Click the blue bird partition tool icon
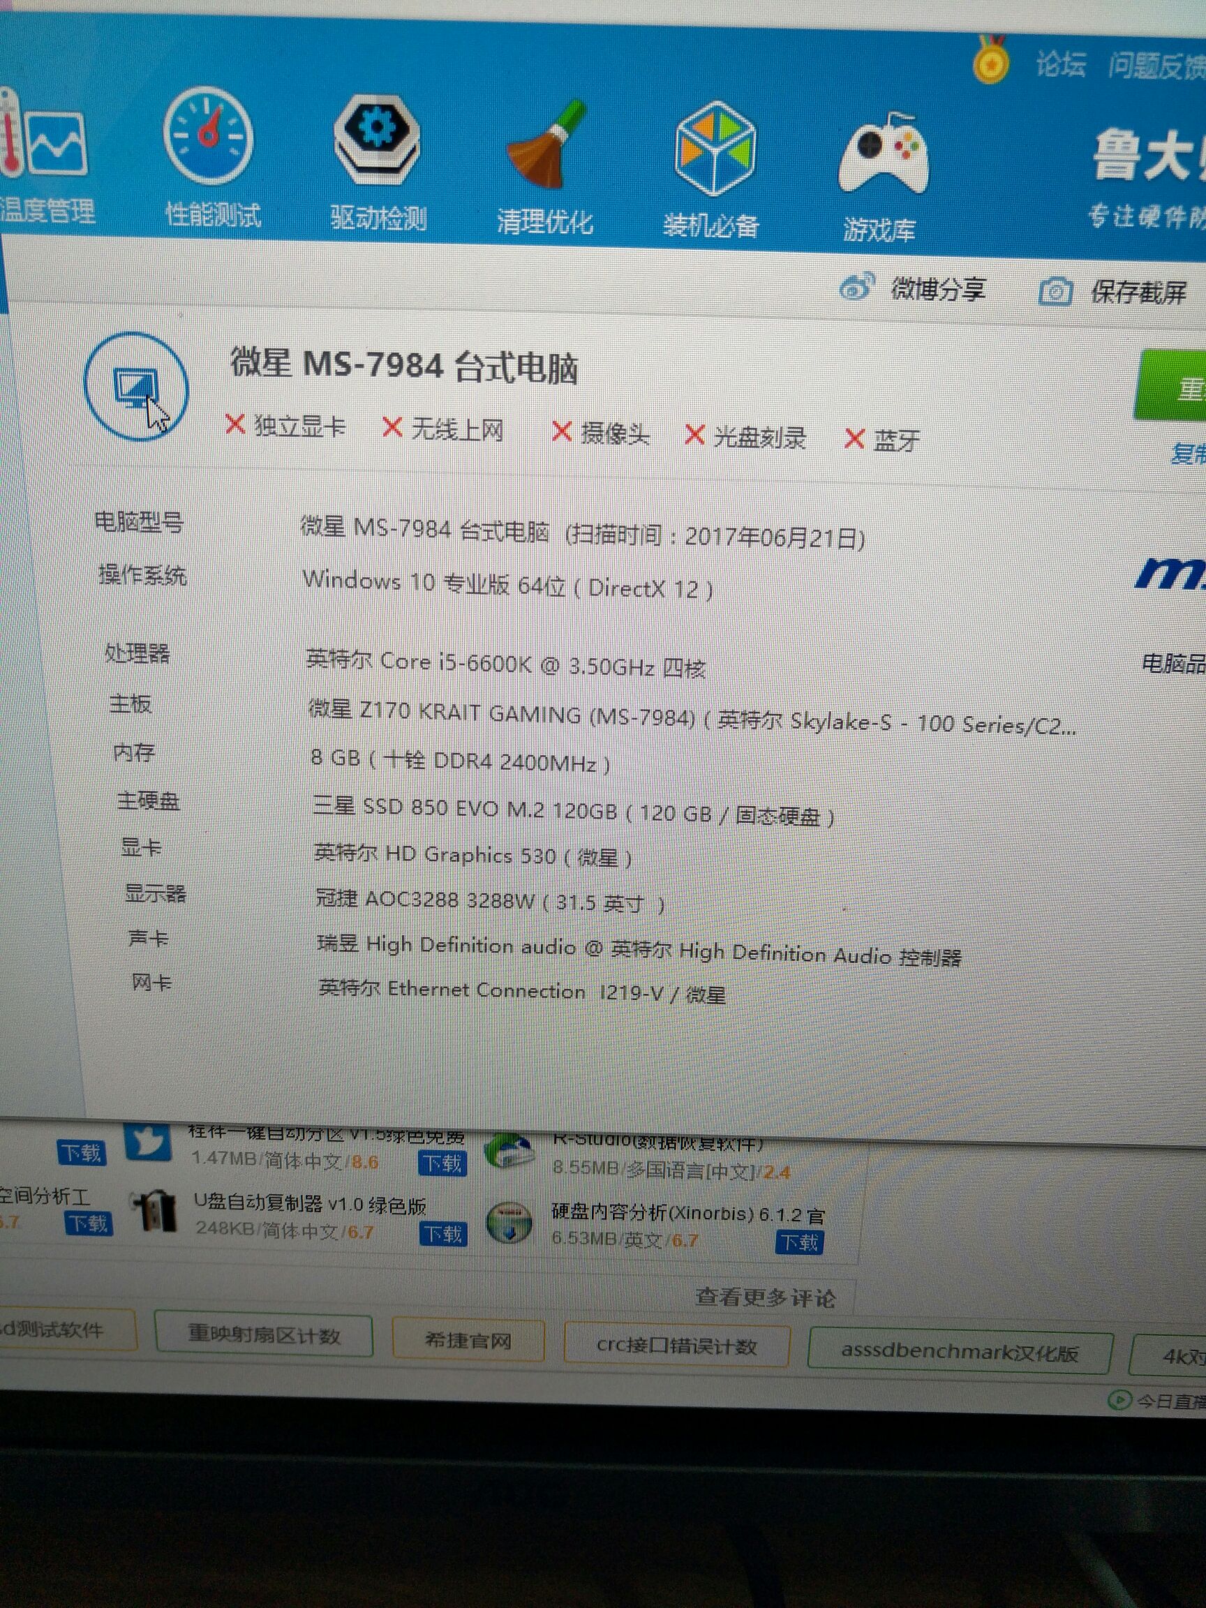Viewport: 1206px width, 1608px height. [147, 1142]
